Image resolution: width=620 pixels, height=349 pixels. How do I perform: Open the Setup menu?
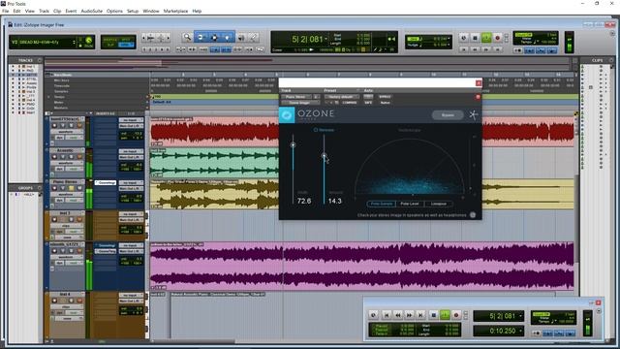point(133,11)
